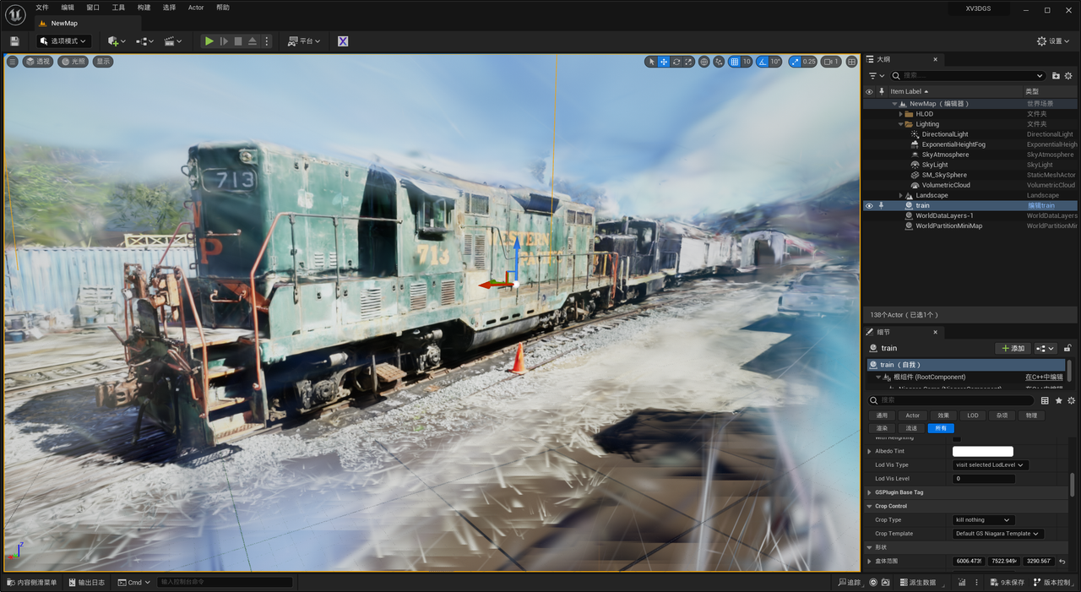This screenshot has width=1081, height=592.
Task: Open the 显示 show flags menu
Action: click(x=103, y=62)
